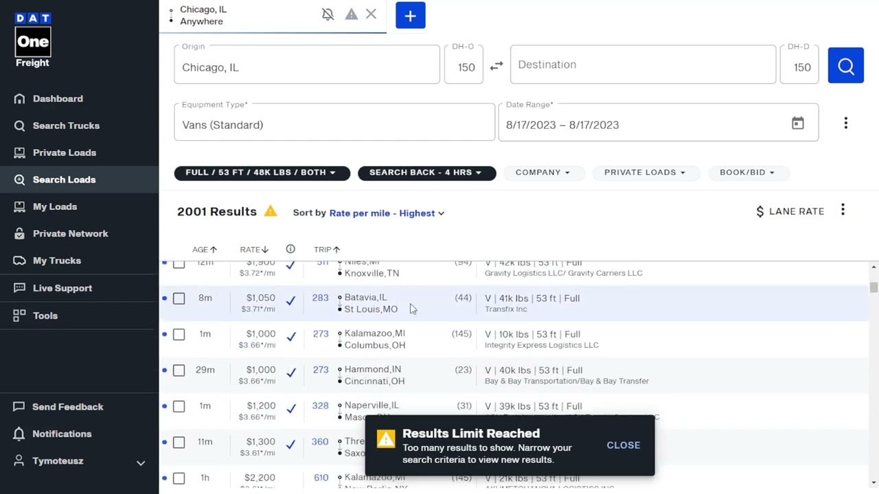Viewport: 879px width, 494px height.
Task: Sort by TRIP column
Action: pos(327,250)
